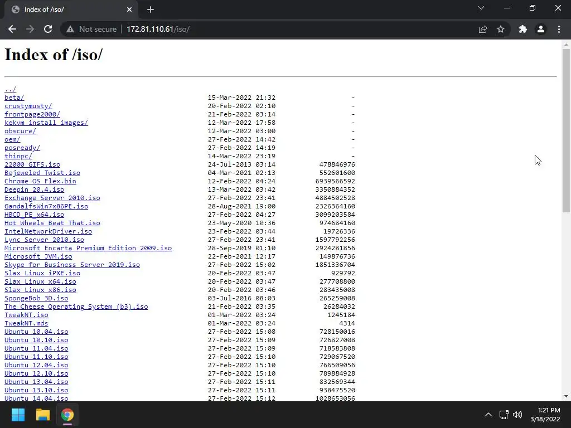The width and height of the screenshot is (571, 428).
Task: Click the Chrome taskbar icon
Action: pos(67,415)
